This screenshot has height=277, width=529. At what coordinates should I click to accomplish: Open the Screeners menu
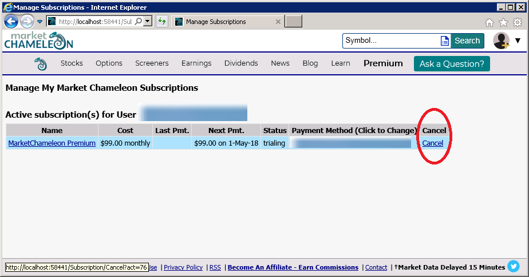pyautogui.click(x=152, y=63)
